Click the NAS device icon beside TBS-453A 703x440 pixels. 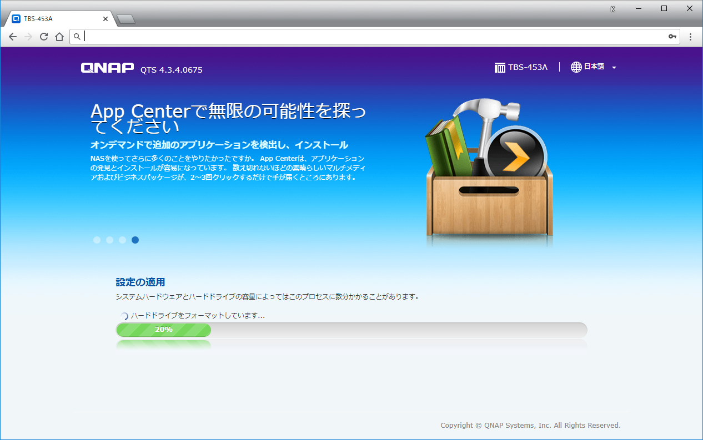point(500,68)
